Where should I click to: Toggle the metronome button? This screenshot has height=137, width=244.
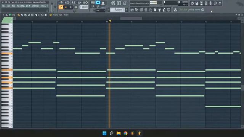61,3
